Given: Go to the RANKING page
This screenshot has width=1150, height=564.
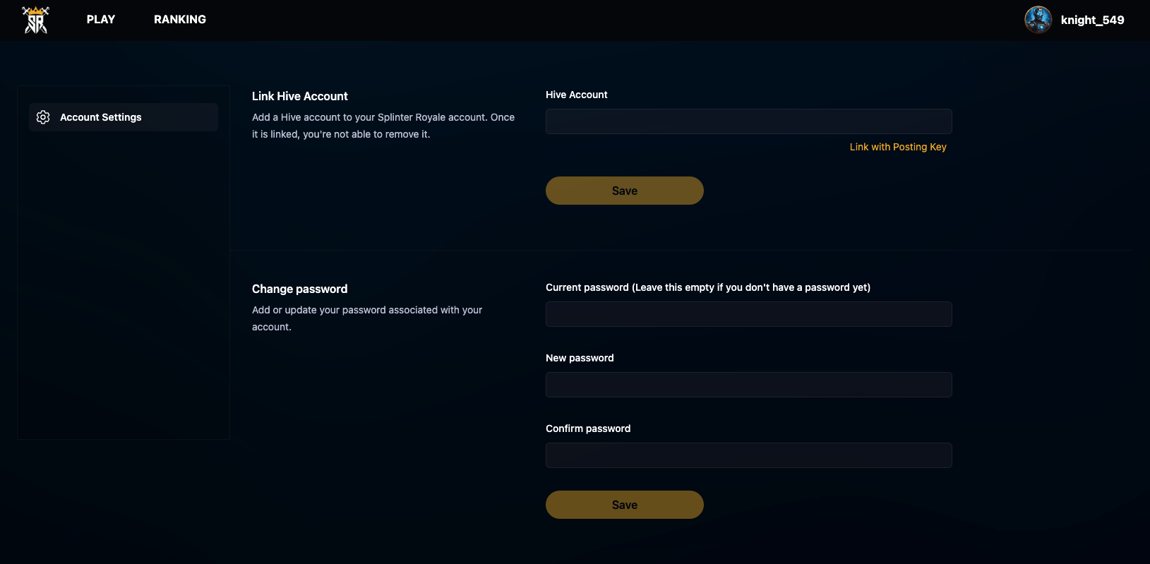Looking at the screenshot, I should coord(180,20).
